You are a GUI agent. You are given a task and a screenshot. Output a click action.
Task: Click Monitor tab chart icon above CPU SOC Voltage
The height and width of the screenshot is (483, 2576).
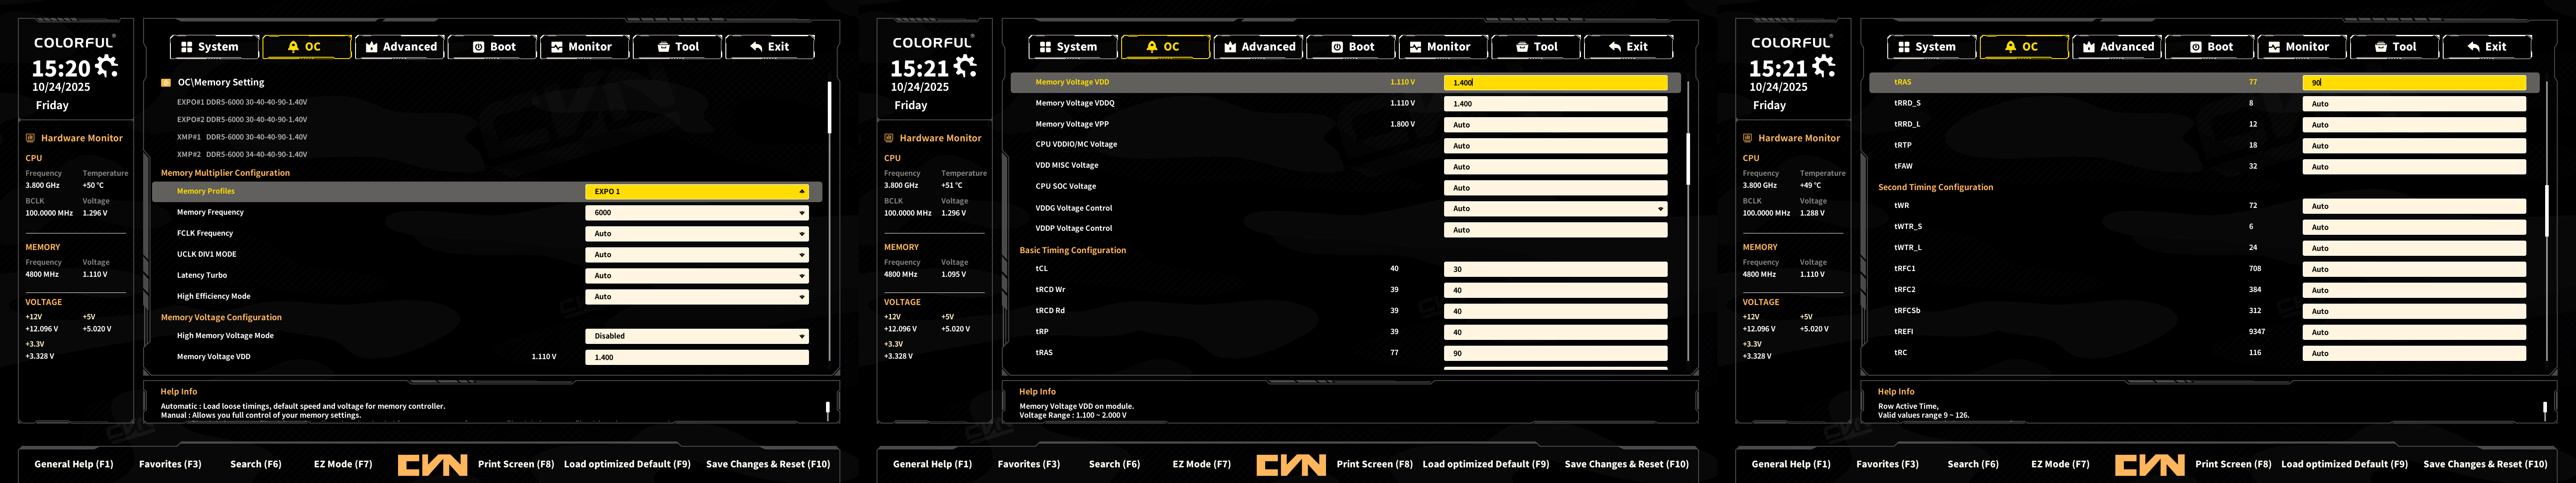coord(1415,47)
